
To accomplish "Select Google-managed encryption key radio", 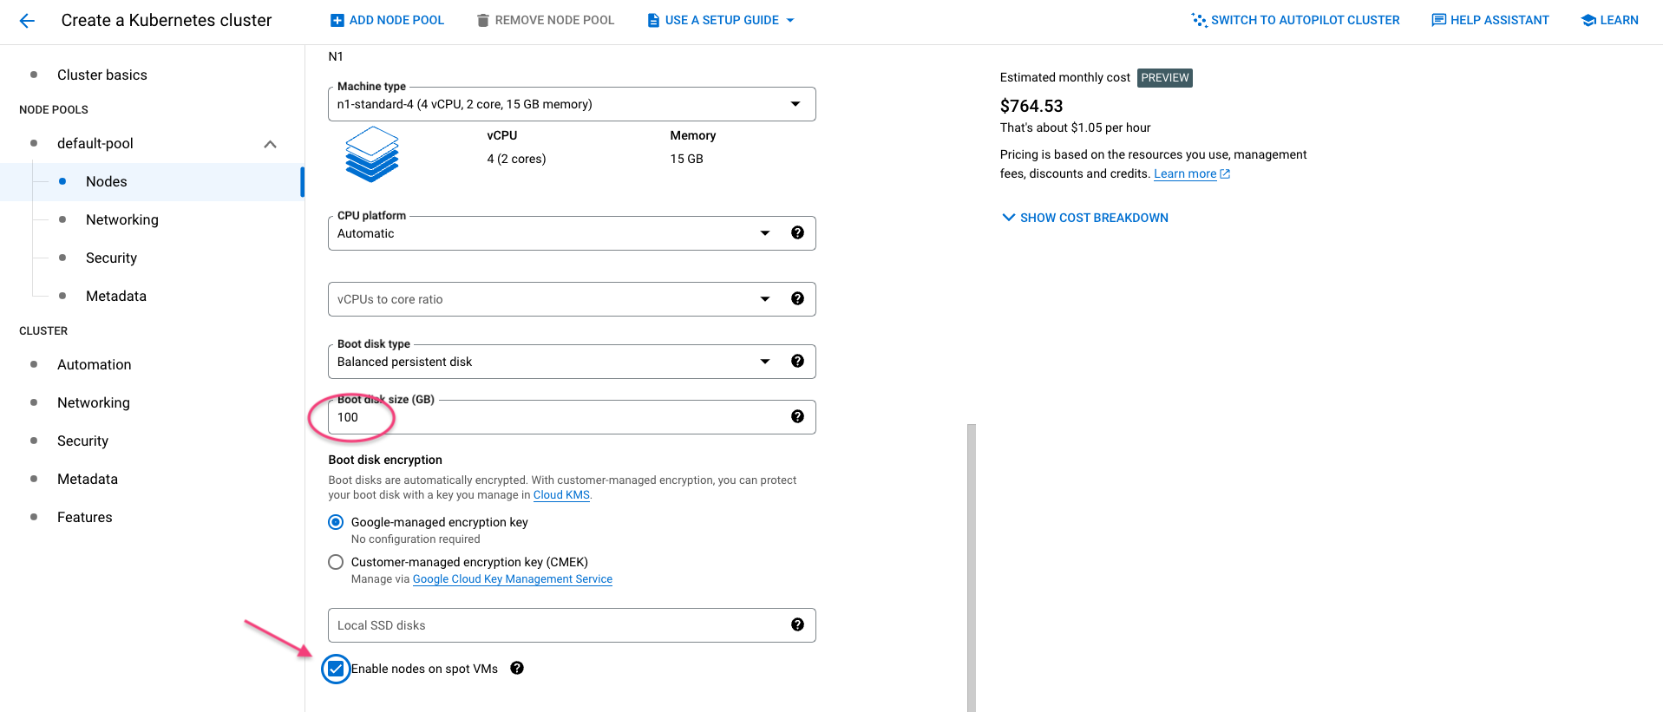I will point(336,522).
